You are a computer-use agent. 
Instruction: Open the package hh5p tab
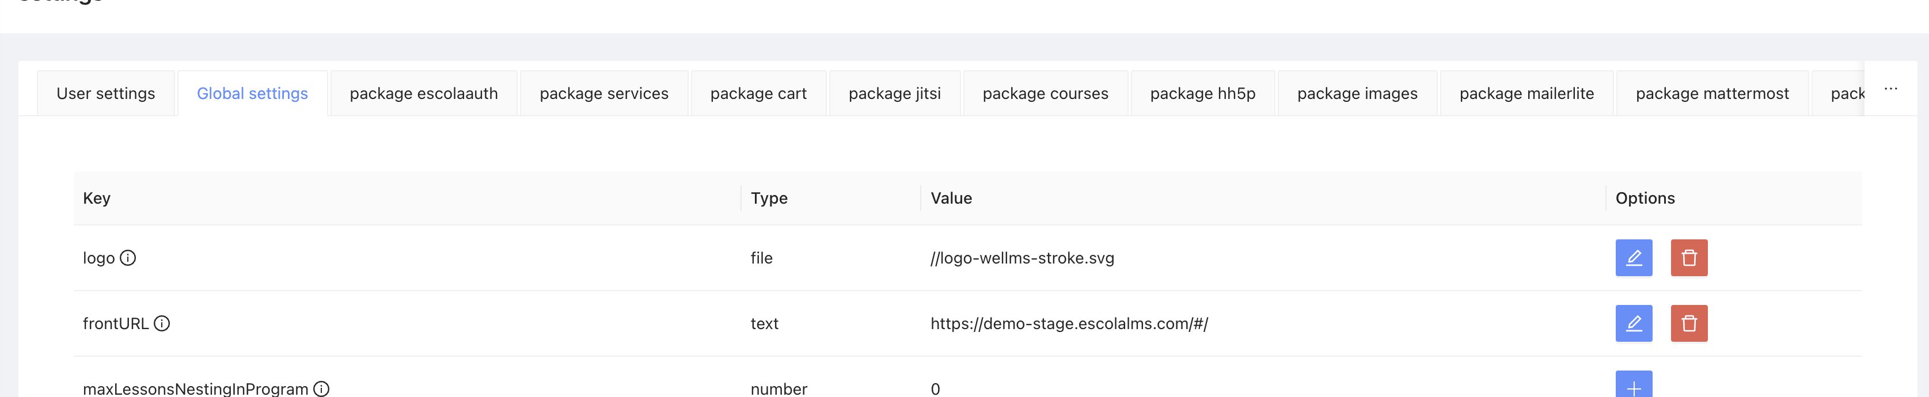click(1202, 93)
